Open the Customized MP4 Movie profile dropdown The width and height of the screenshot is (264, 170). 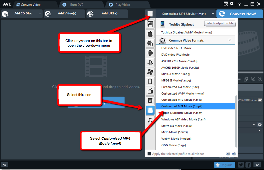(x=185, y=14)
